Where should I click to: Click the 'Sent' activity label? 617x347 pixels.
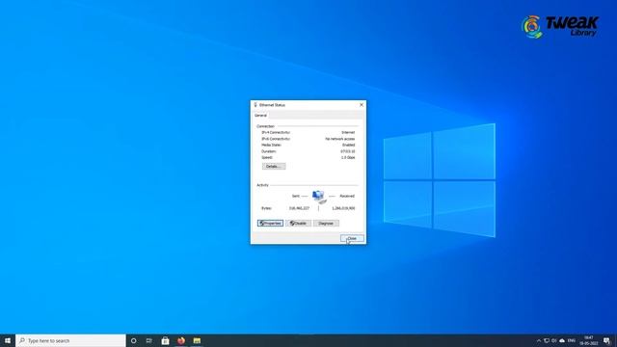296,196
